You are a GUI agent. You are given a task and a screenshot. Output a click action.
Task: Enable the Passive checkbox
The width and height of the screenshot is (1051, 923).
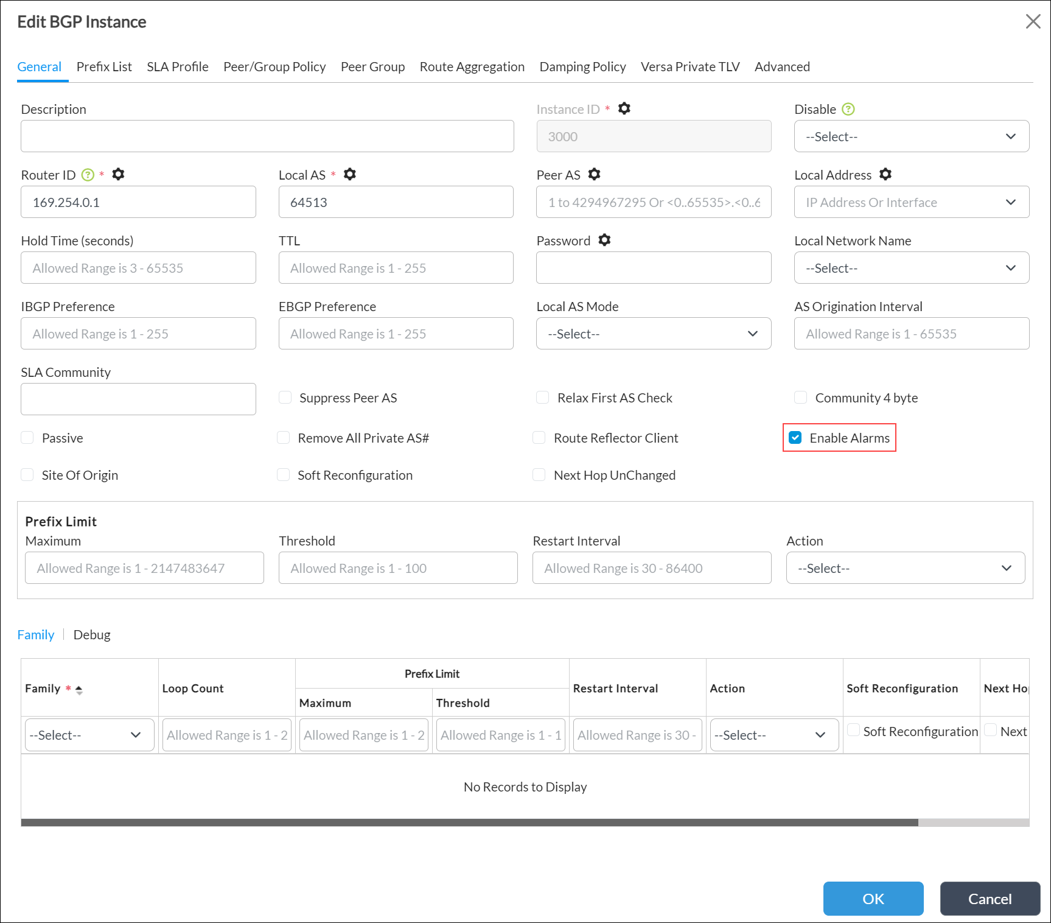click(27, 438)
